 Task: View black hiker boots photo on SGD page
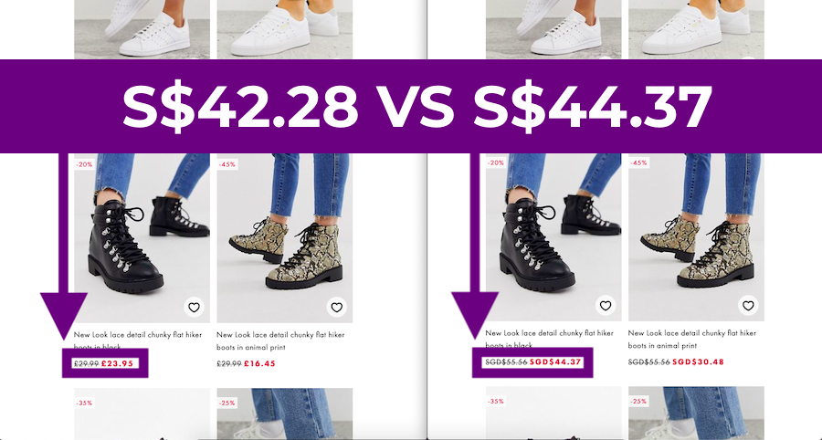(553, 236)
